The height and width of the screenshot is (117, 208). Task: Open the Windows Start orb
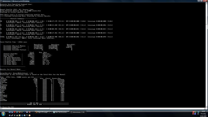pyautogui.click(x=3, y=114)
